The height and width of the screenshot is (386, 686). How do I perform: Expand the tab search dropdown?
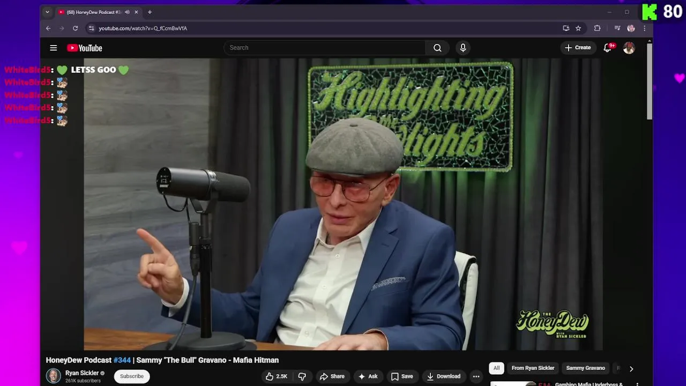pos(47,12)
